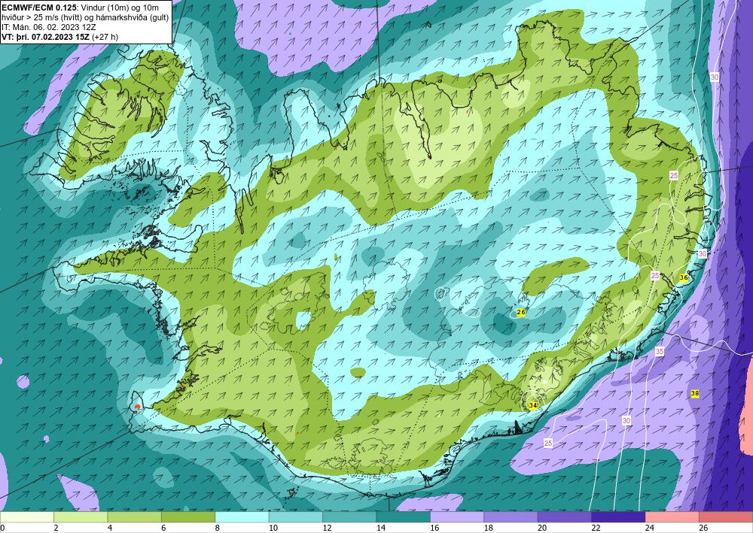Click the legend value 8
Viewport: 753px width, 533px height.
(x=218, y=528)
